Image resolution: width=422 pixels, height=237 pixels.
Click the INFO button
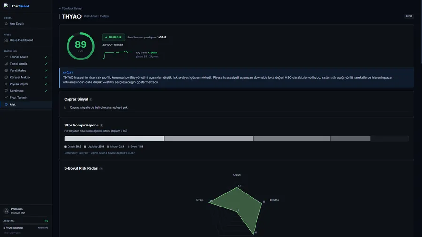pyautogui.click(x=409, y=16)
